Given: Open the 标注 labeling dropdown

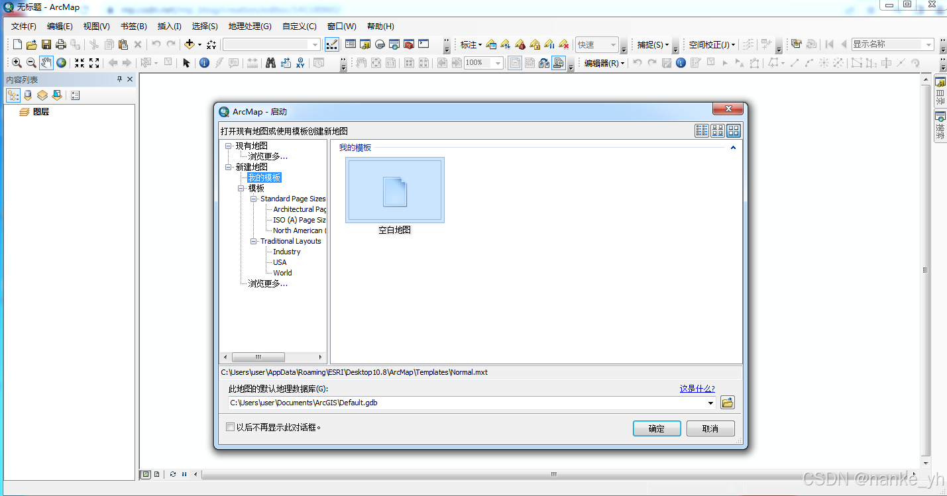Looking at the screenshot, I should (471, 44).
